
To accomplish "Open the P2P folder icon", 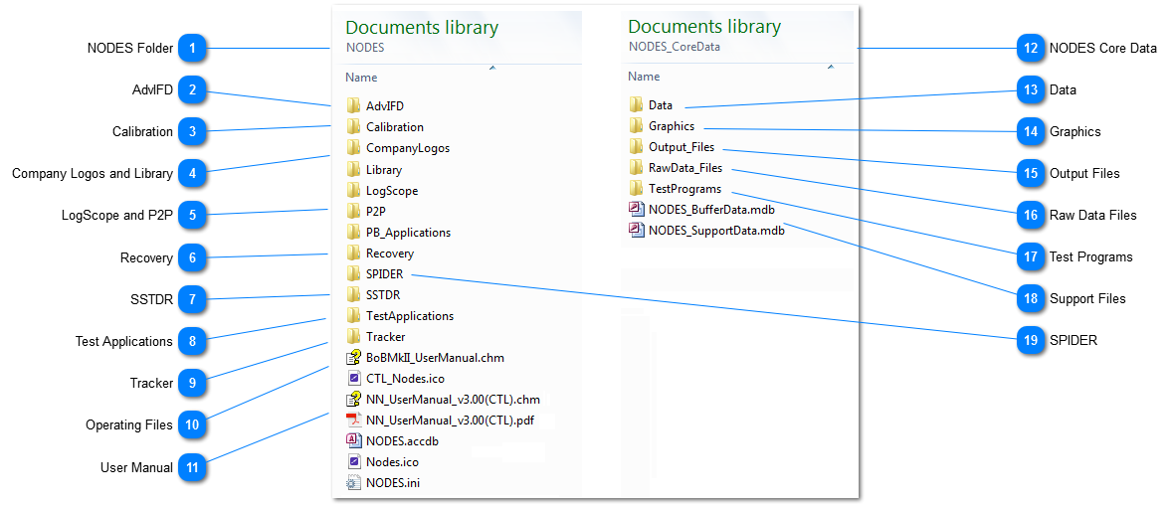I will pyautogui.click(x=354, y=212).
